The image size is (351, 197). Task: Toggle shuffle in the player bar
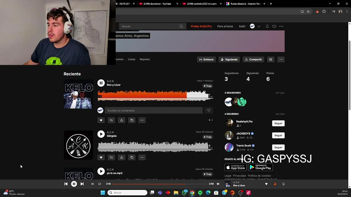92,184
